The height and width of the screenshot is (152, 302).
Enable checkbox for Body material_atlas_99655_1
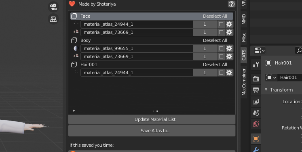[221, 48]
